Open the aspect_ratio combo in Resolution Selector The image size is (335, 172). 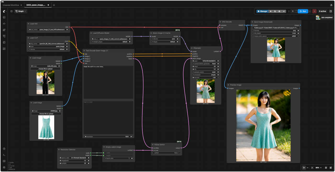click(x=74, y=158)
